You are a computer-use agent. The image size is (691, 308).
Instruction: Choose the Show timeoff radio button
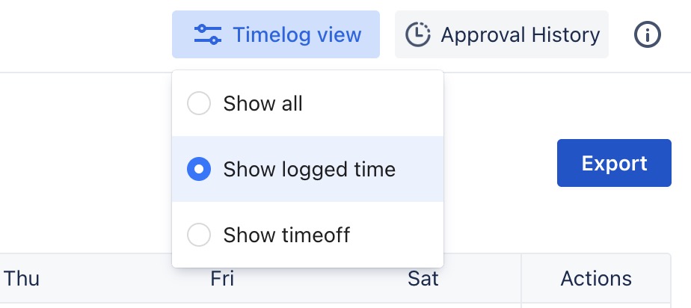[x=199, y=235]
